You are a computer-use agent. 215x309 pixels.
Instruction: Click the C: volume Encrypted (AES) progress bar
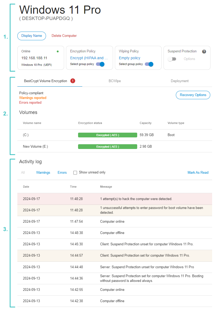point(108,135)
